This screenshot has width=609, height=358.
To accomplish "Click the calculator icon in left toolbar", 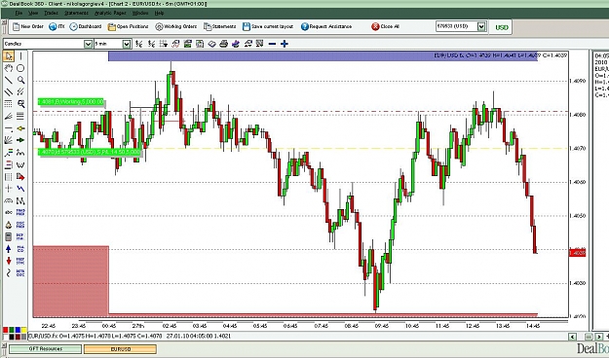I will coord(9,236).
